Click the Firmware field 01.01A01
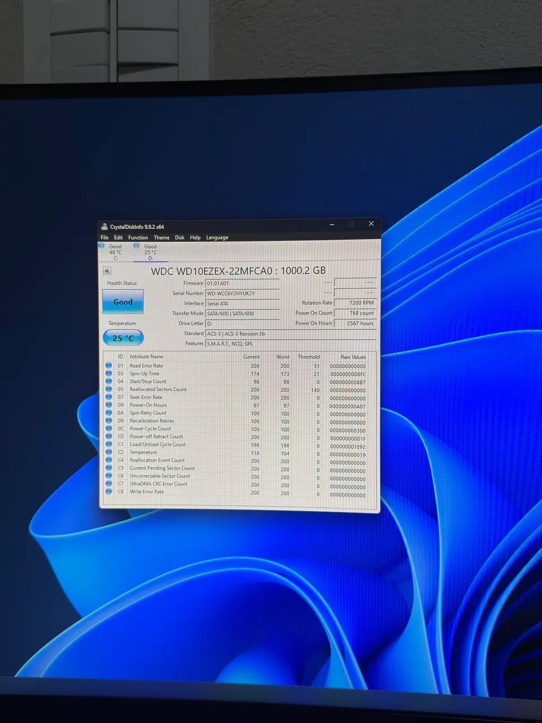 (x=242, y=284)
